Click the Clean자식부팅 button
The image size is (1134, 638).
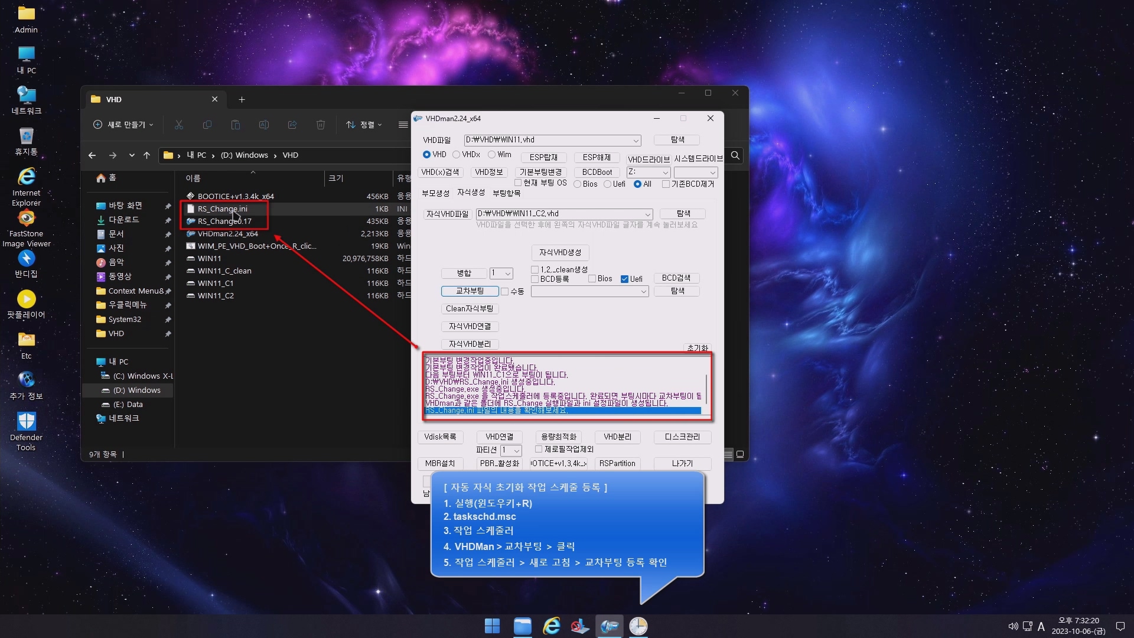pos(470,309)
